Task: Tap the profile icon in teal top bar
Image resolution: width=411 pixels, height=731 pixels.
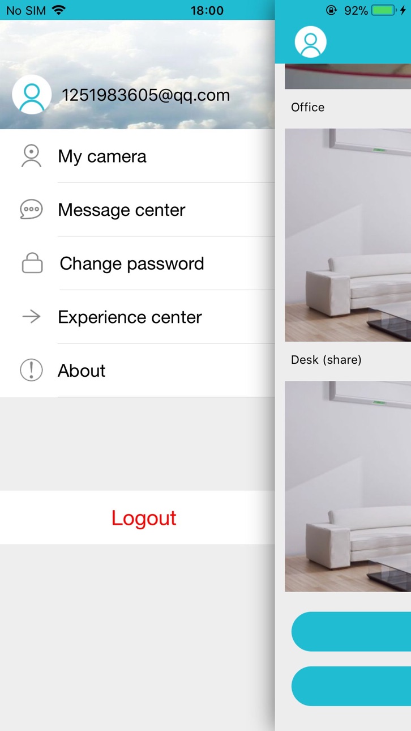Action: (311, 42)
